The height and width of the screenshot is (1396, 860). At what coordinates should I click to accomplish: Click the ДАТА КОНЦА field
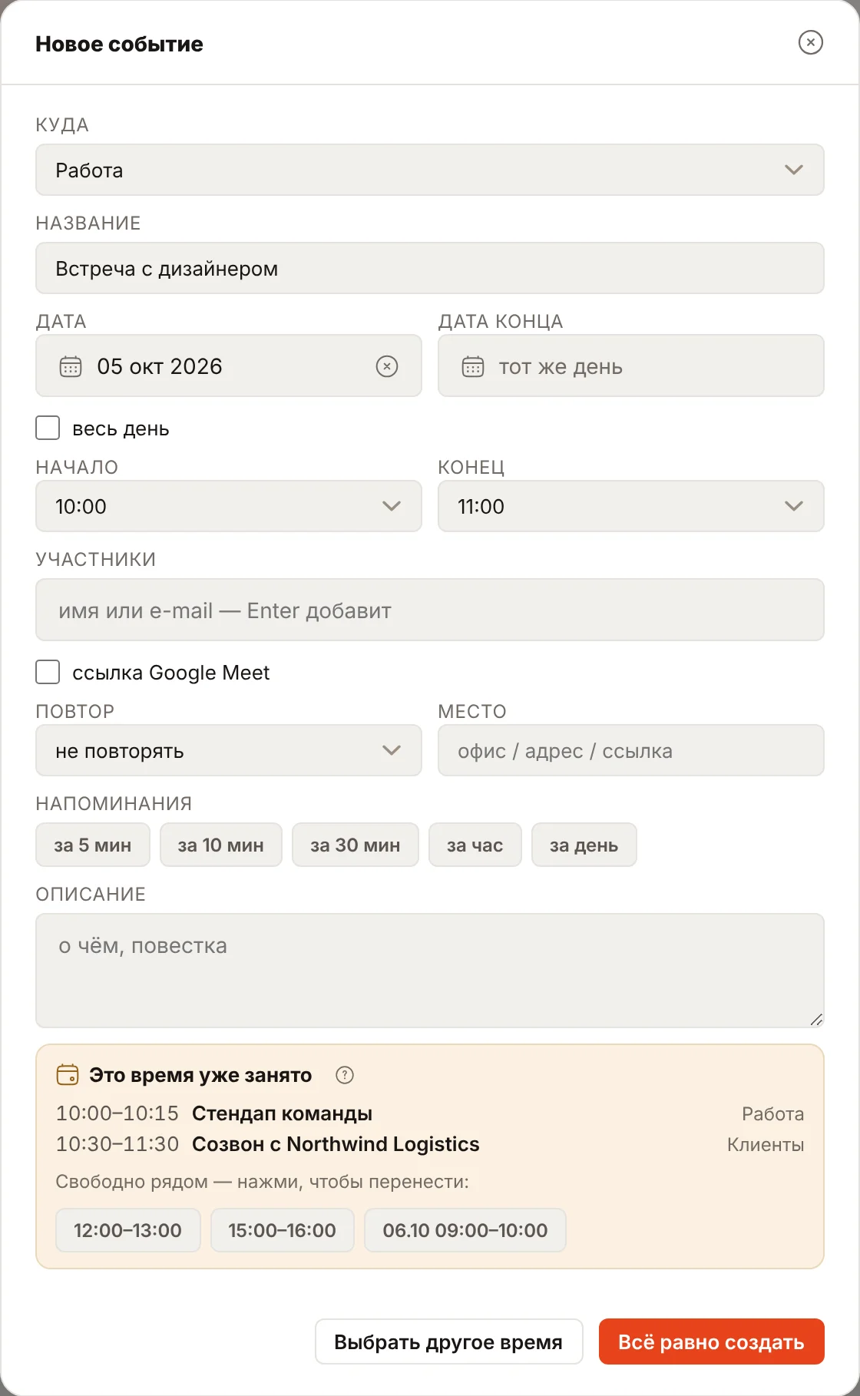pyautogui.click(x=631, y=366)
